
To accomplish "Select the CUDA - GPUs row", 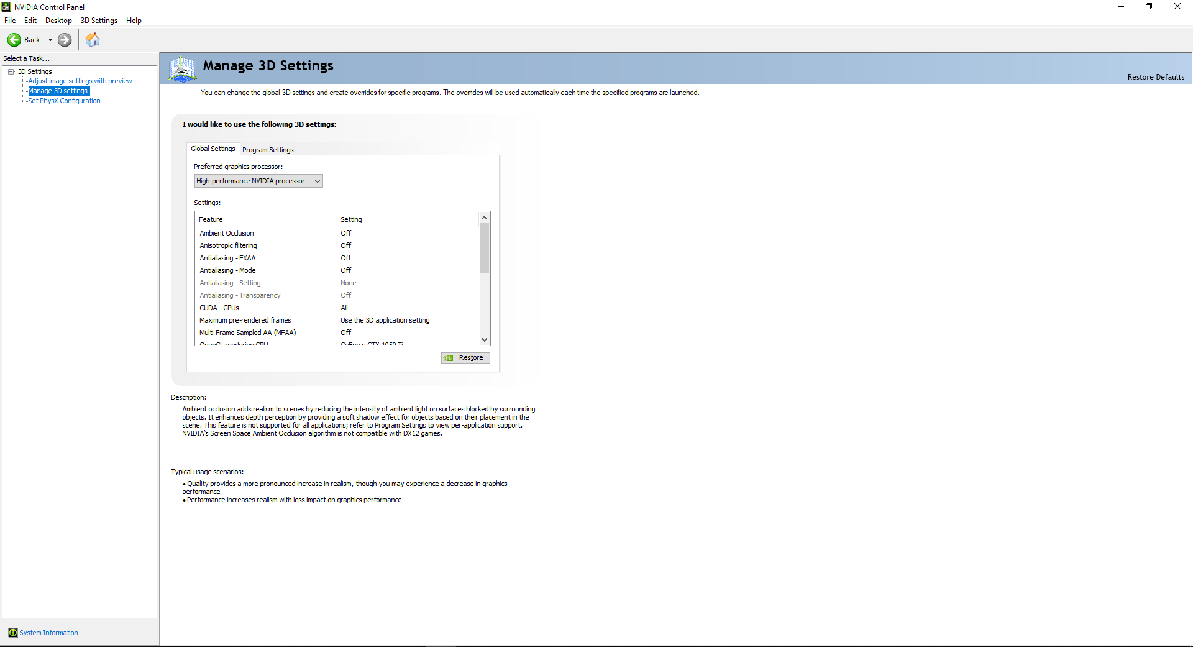I will click(337, 308).
